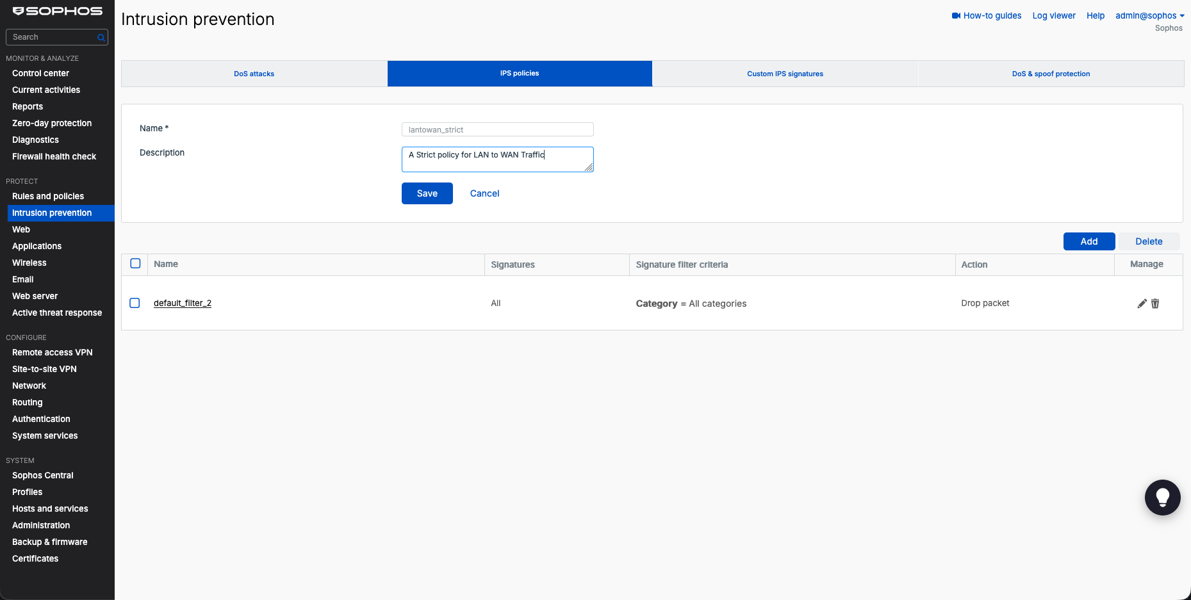1191x600 pixels.
Task: Open Current activities menu item
Action: click(x=46, y=90)
